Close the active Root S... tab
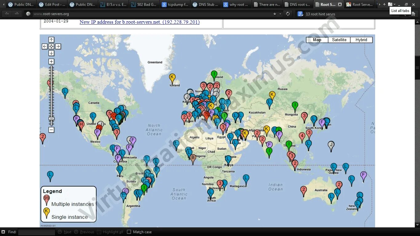The width and height of the screenshot is (420, 236). pyautogui.click(x=340, y=5)
